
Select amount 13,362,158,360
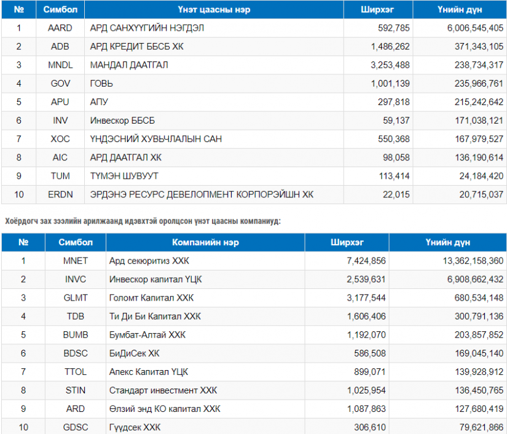[473, 261]
